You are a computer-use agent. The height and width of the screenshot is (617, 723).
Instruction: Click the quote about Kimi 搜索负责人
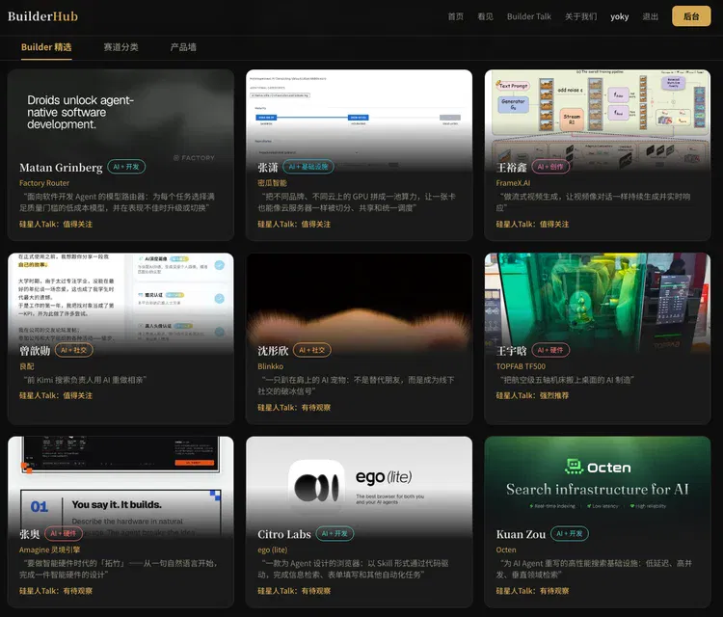coord(85,380)
